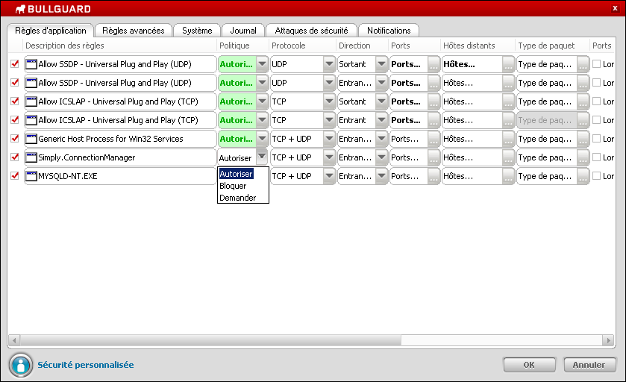
Task: Open the Protocole dropdown for Generic Host Process
Action: click(x=329, y=139)
